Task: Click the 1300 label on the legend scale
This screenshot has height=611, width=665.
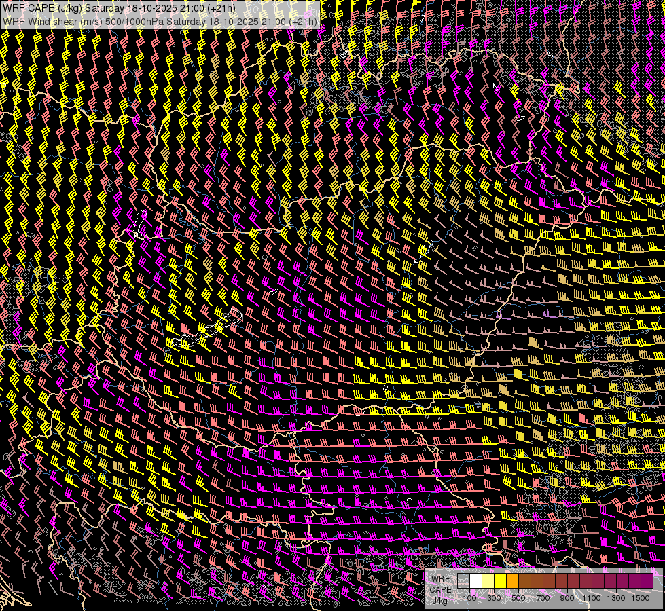Action: (616, 598)
